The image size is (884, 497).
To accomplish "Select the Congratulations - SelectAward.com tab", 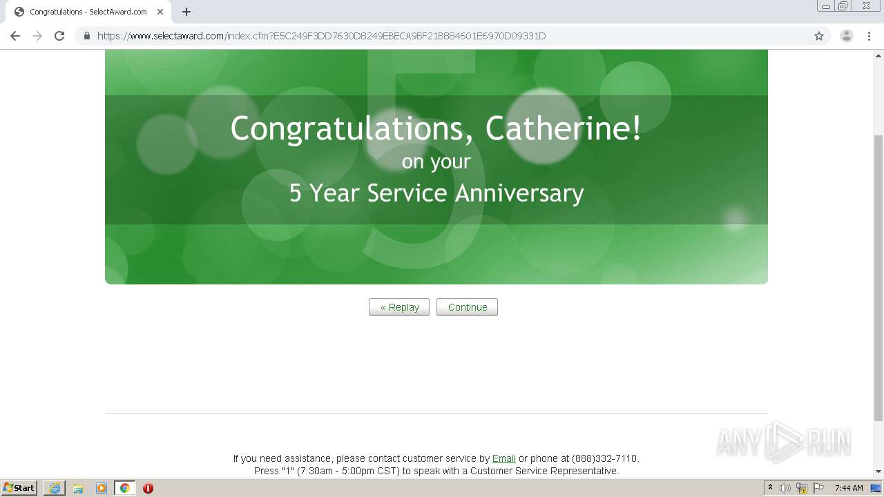I will [x=88, y=12].
